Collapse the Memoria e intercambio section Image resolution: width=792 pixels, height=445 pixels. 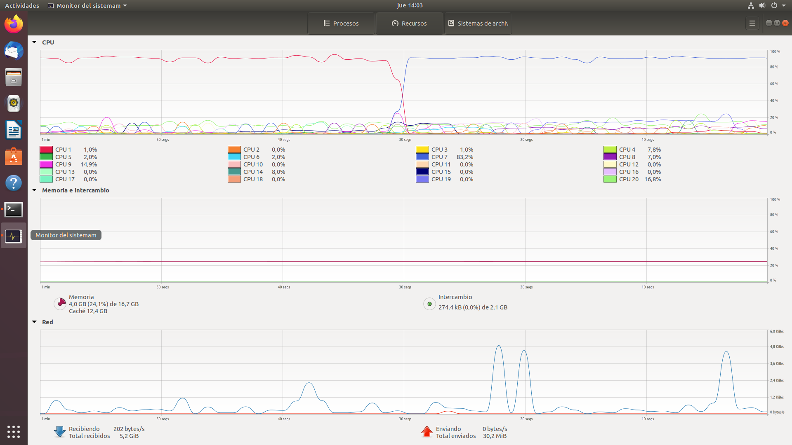click(x=35, y=190)
